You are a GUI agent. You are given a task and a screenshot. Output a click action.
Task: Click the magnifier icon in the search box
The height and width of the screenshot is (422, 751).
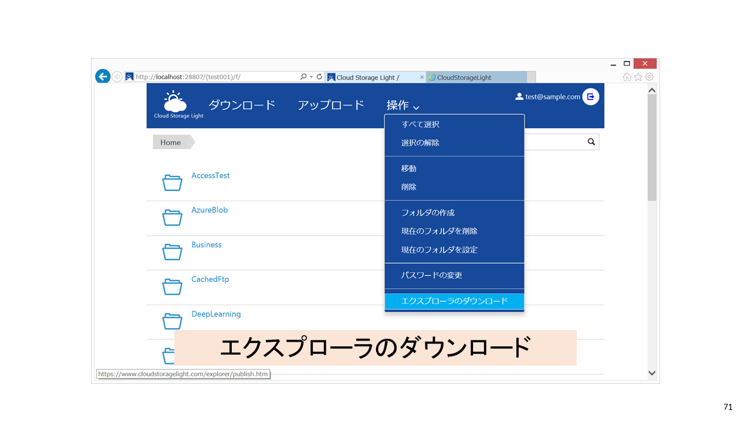pos(591,142)
